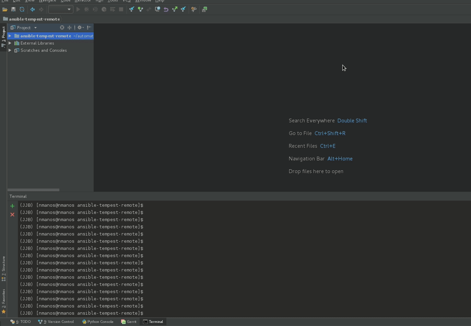Viewport: 471px width, 326px height.
Task: Toggle the Terminal tool window tab
Action: pyautogui.click(x=153, y=322)
